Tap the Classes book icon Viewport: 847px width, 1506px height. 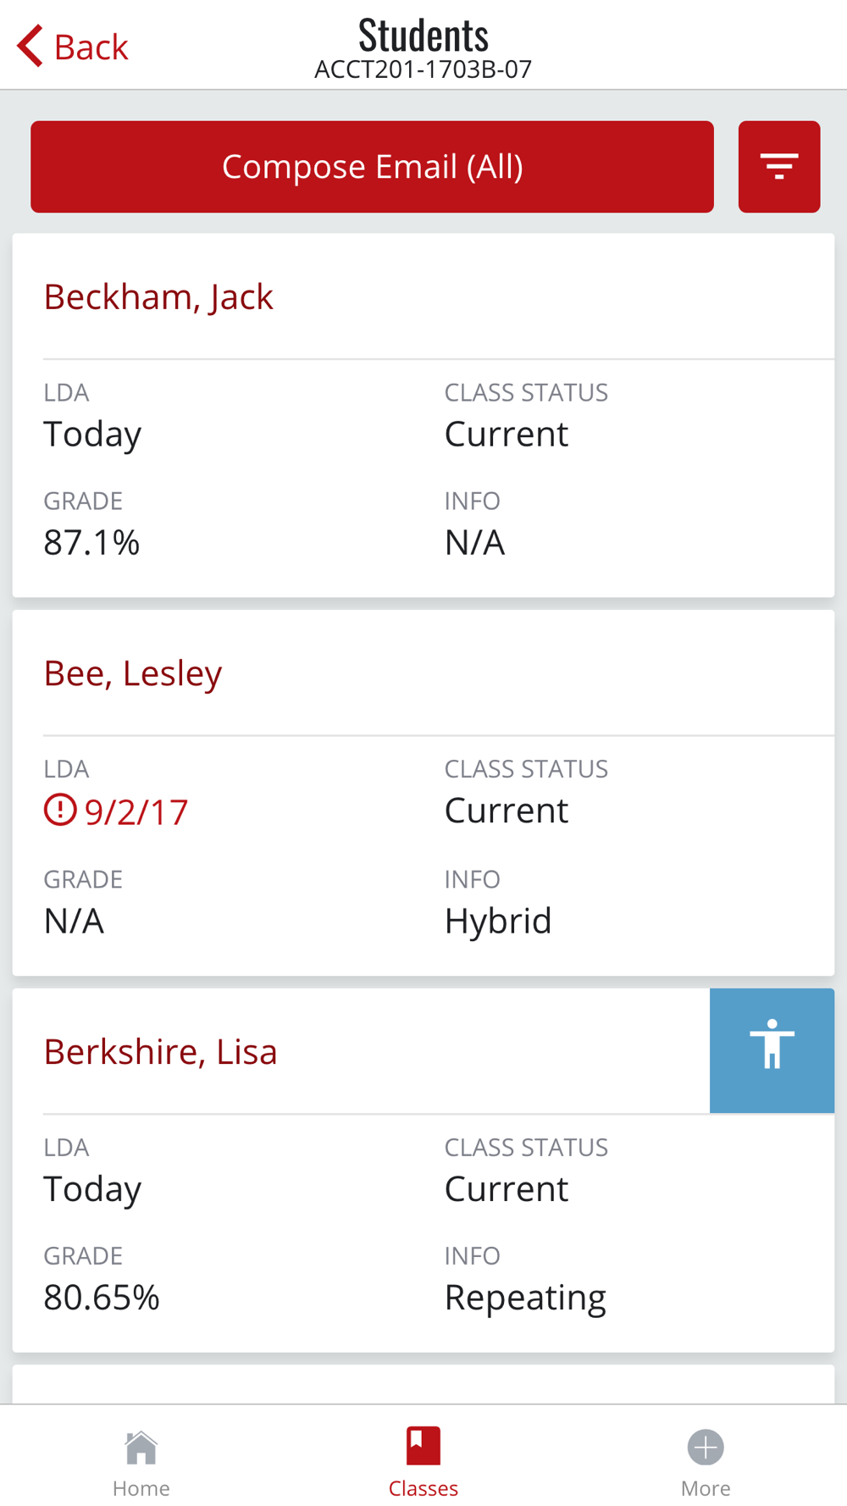coord(423,1446)
